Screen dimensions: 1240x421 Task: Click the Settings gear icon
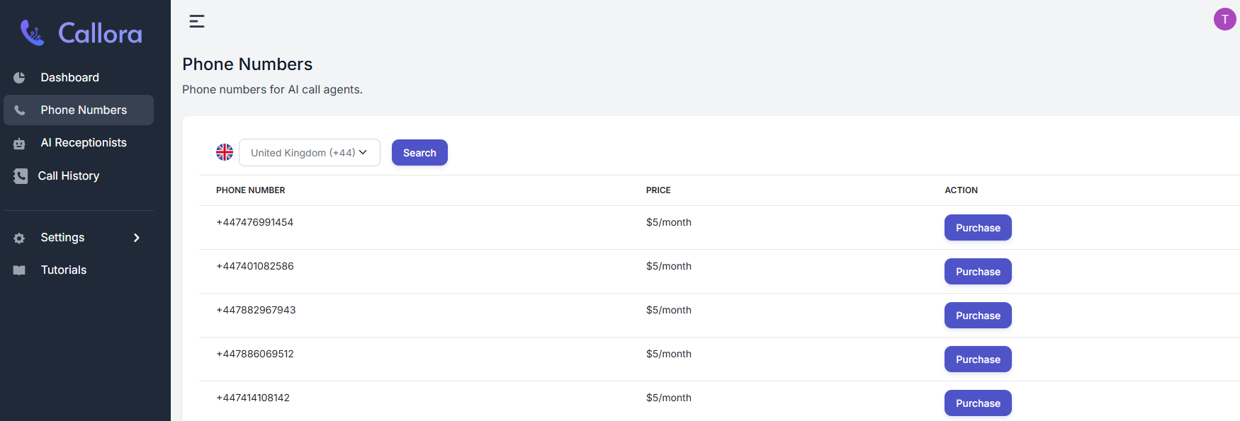(19, 238)
